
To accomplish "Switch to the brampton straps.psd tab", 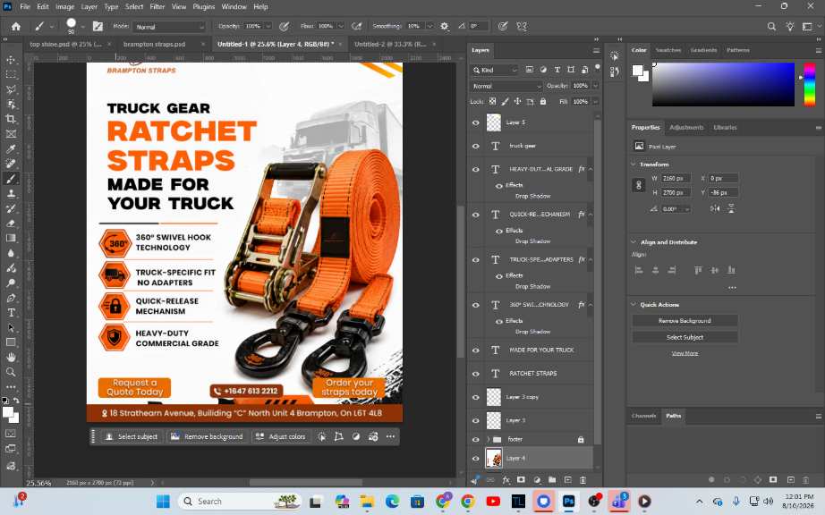I will [x=154, y=44].
